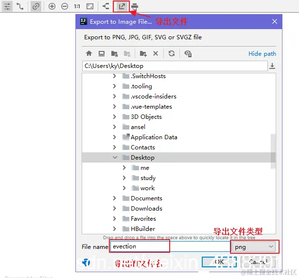Jump to desktop directory icon

[x=102, y=53]
